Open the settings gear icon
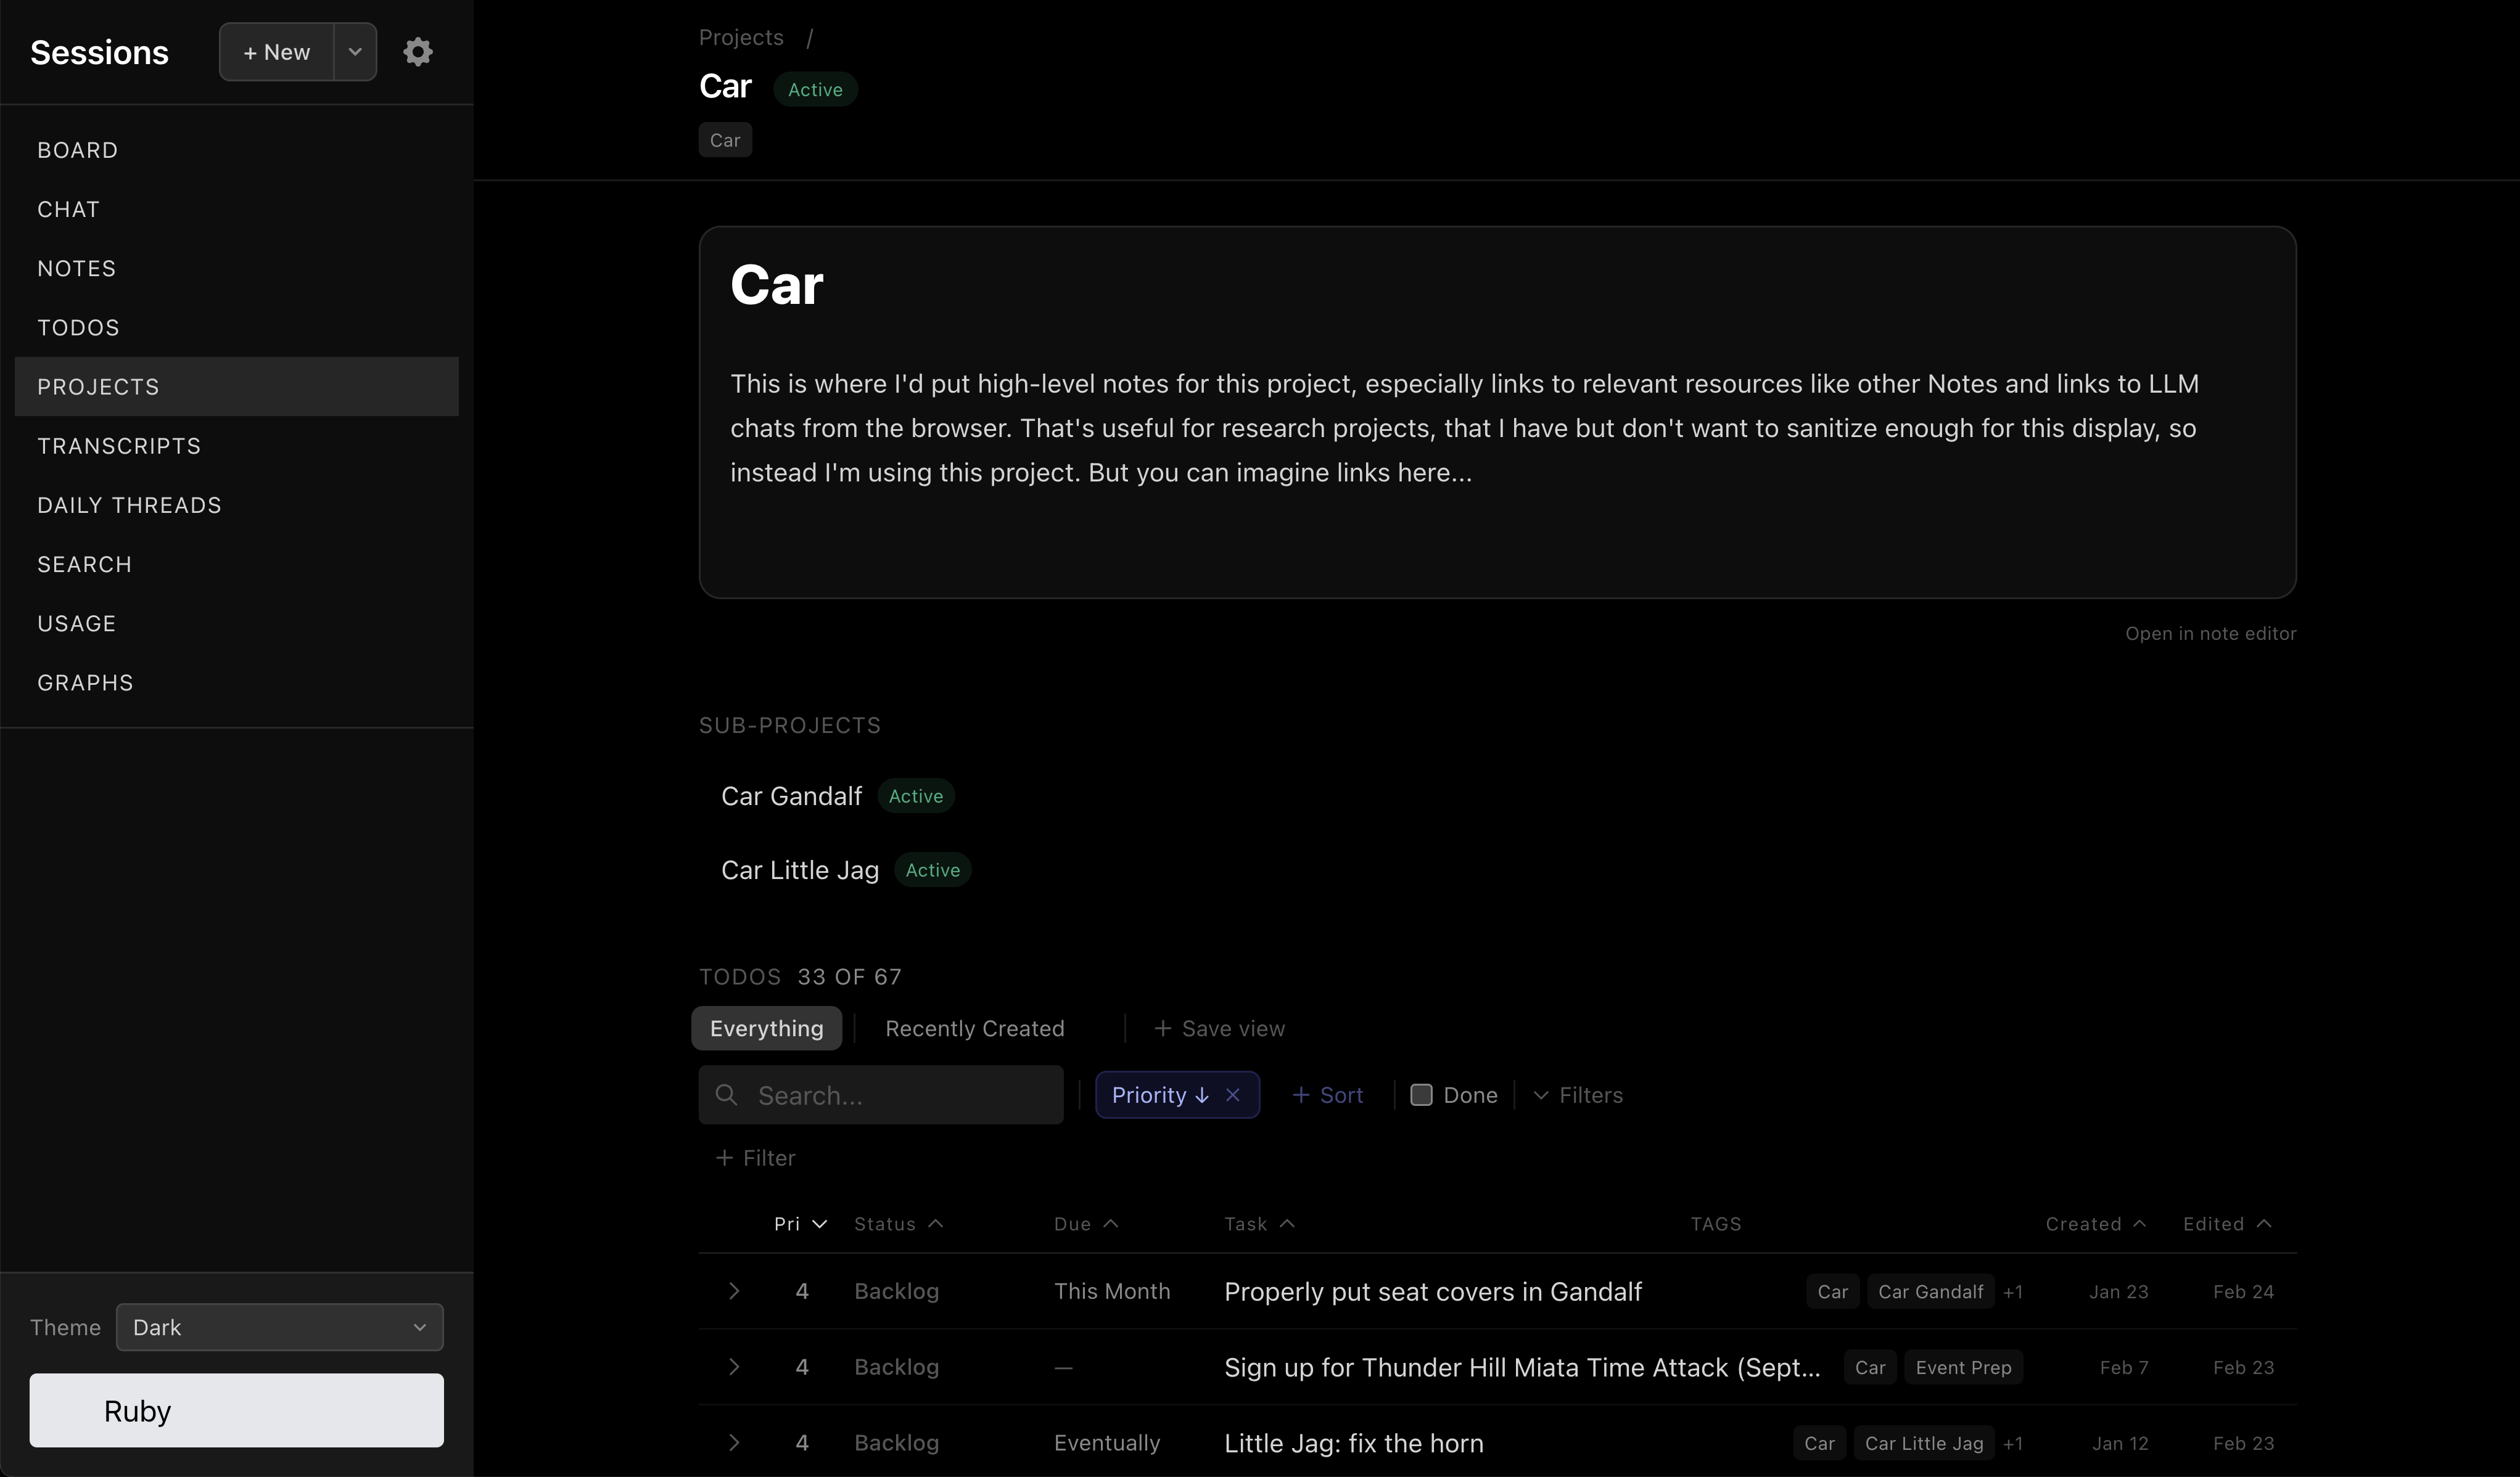Screen dimensions: 2520x1477 [x=417, y=52]
